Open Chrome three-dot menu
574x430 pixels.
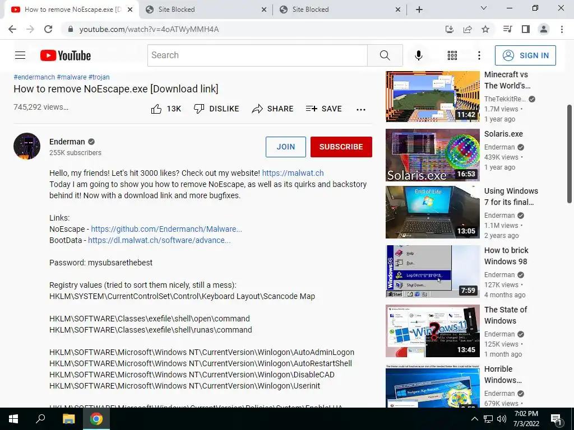click(x=562, y=29)
